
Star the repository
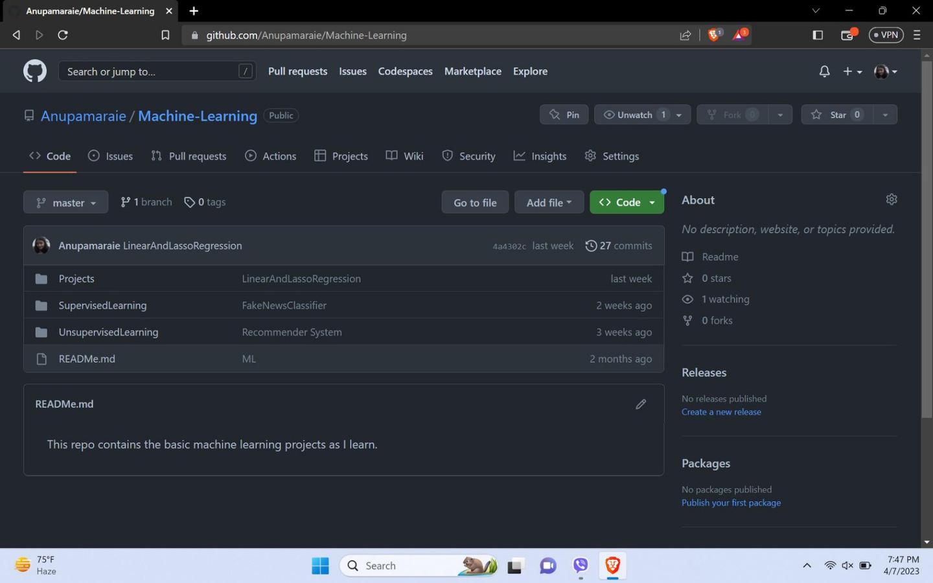click(x=836, y=115)
